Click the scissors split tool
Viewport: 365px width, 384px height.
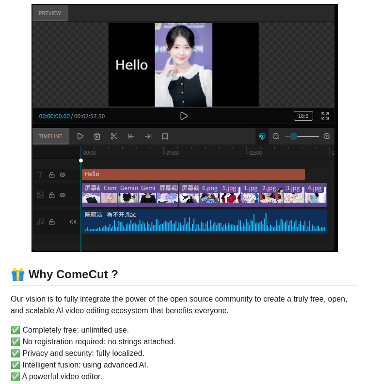pyautogui.click(x=114, y=136)
